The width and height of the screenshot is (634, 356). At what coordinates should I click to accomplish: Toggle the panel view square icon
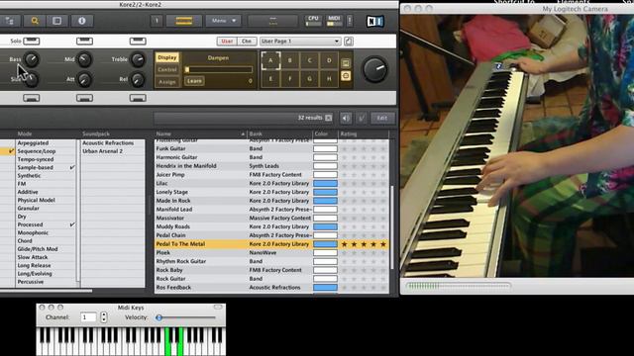point(57,21)
